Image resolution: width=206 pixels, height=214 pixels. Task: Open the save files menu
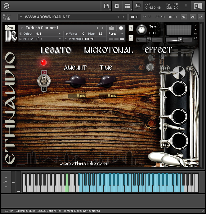pos(106,6)
